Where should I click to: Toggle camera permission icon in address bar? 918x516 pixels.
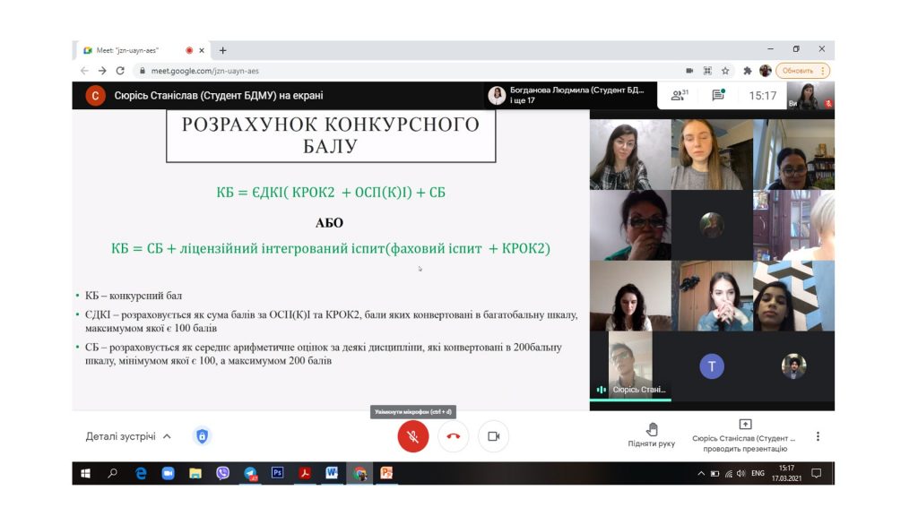coord(689,71)
